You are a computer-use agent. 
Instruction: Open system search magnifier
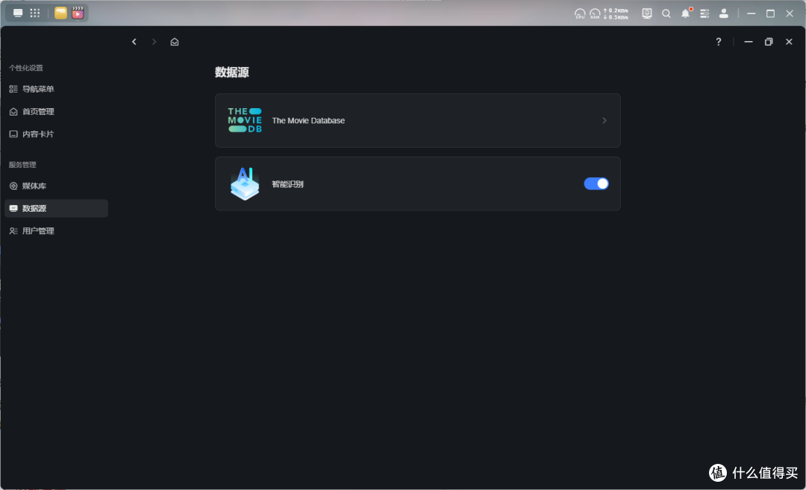(x=666, y=14)
